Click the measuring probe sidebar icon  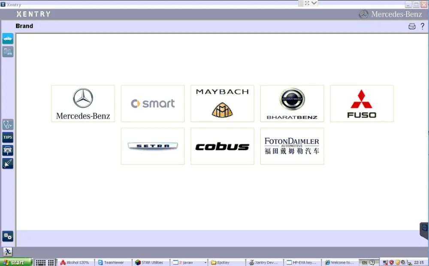pos(8,163)
